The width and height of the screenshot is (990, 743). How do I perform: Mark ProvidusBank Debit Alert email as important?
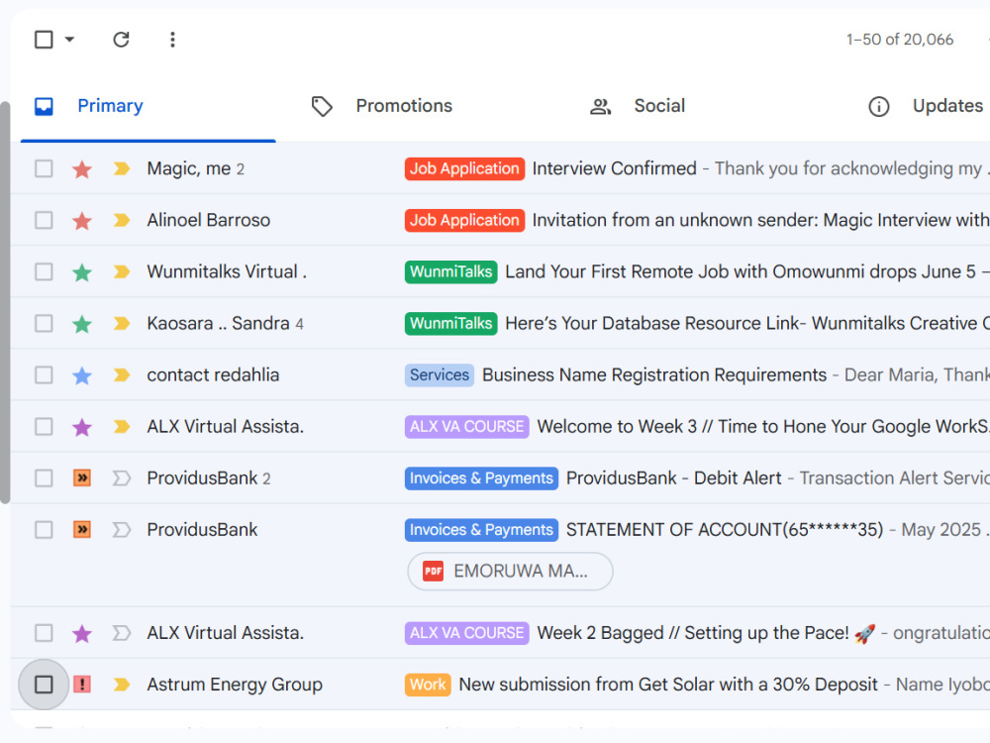121,478
